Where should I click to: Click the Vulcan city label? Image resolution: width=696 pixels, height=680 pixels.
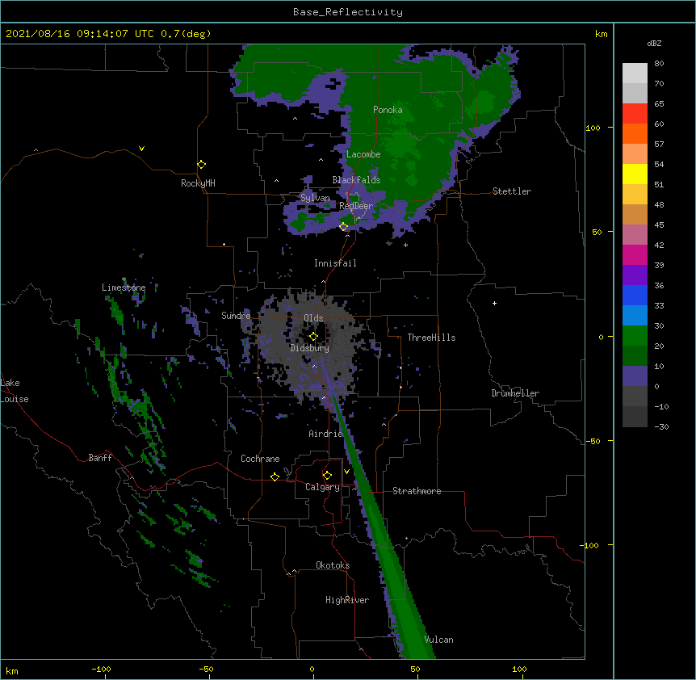click(438, 640)
